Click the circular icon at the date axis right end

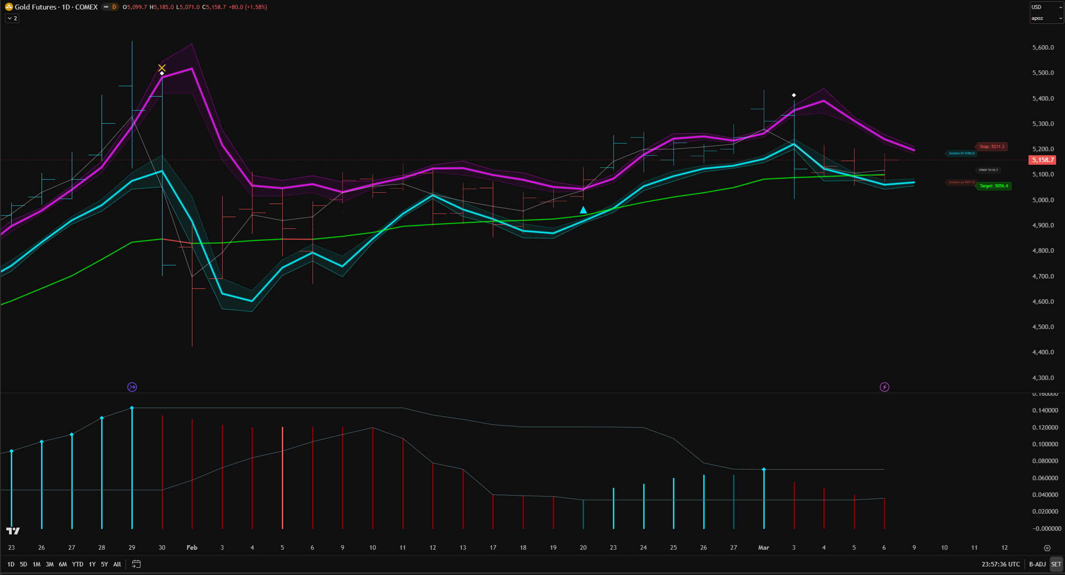point(1047,547)
